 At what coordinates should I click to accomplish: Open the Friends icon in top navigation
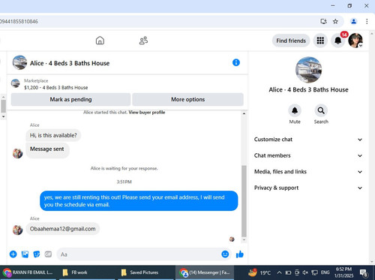point(143,41)
